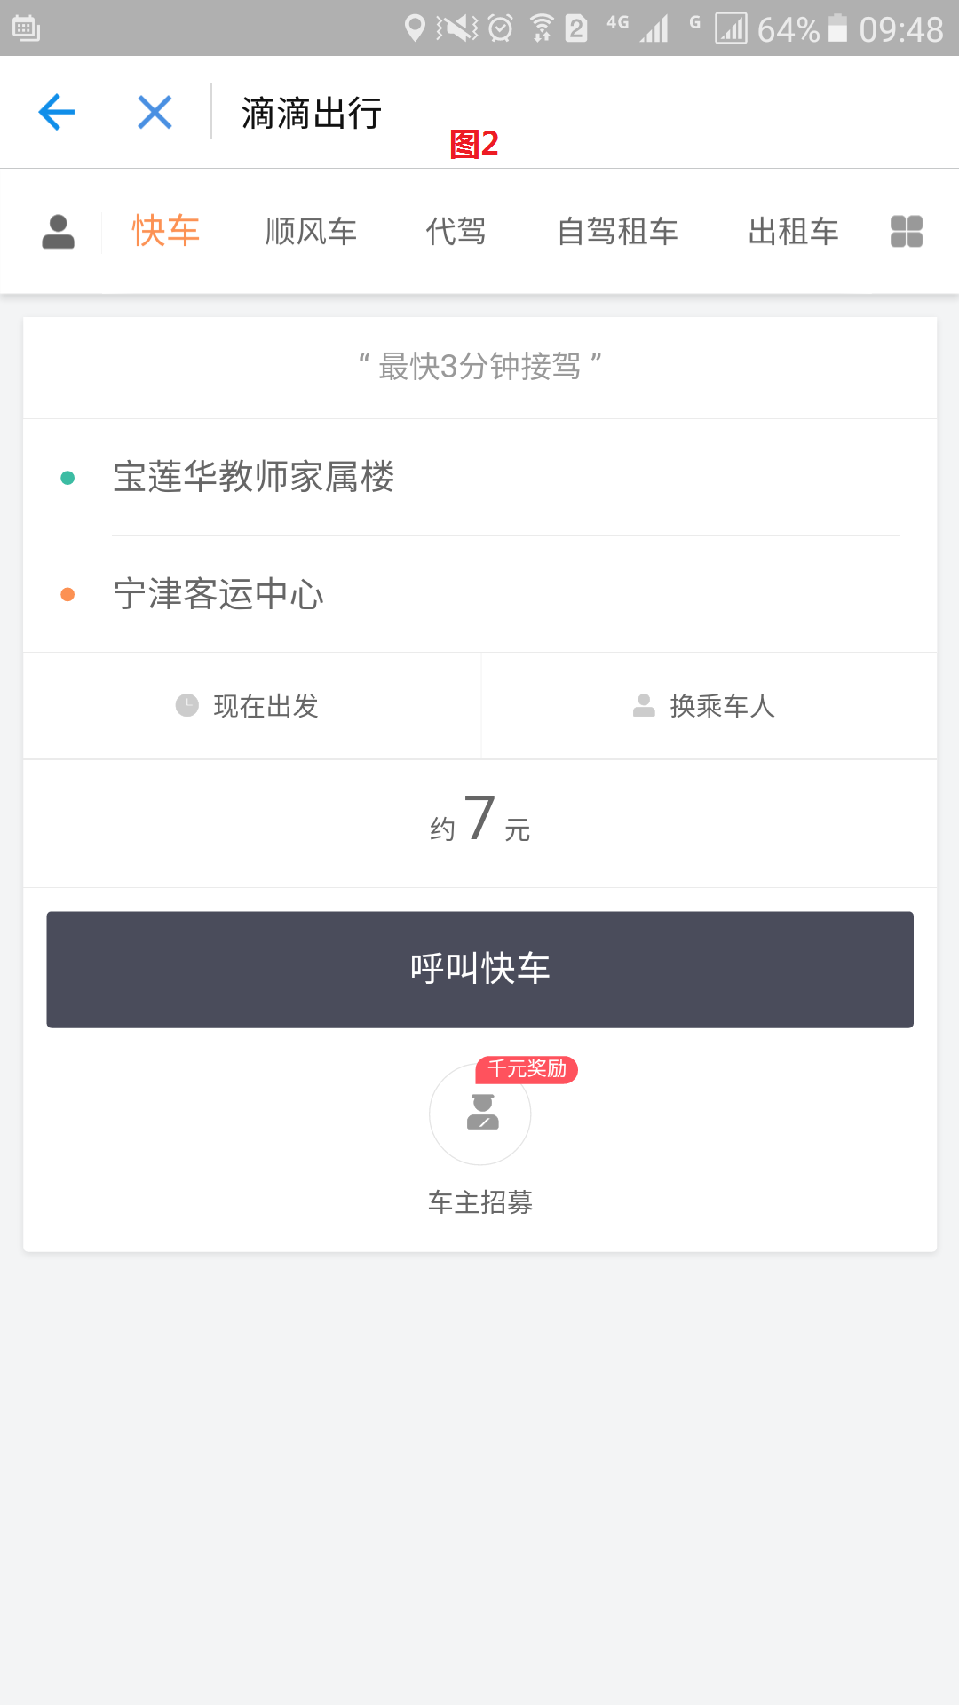This screenshot has width=959, height=1705.
Task: Choose 现在出发 departure time
Action: click(266, 706)
